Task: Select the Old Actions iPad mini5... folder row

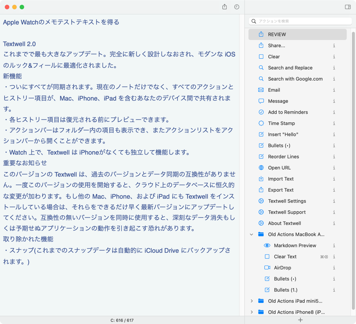Action: tap(298, 301)
